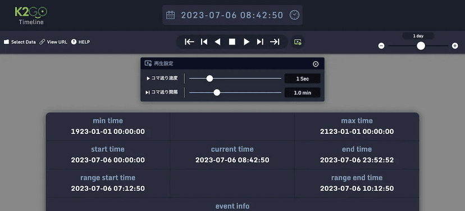The image size is (465, 211).
Task: Zoom out timeline with minus button
Action: 381,46
